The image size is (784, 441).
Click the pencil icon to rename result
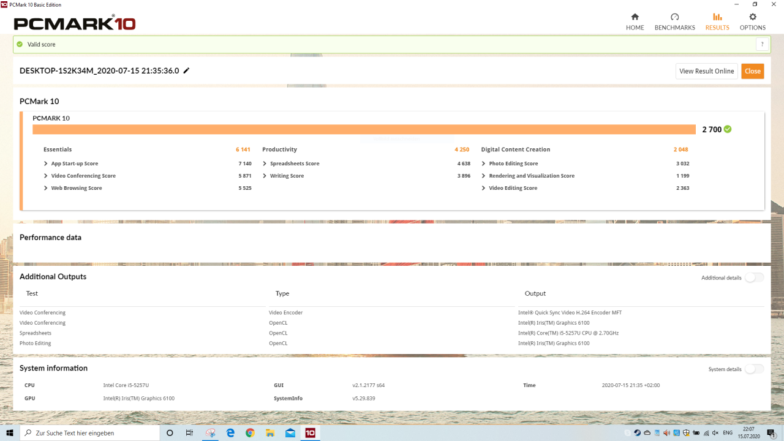[x=187, y=71]
